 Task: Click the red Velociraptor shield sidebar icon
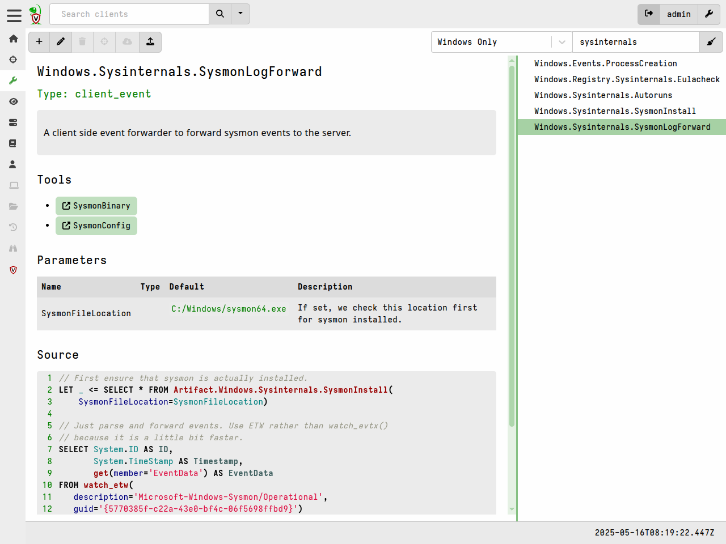point(13,270)
